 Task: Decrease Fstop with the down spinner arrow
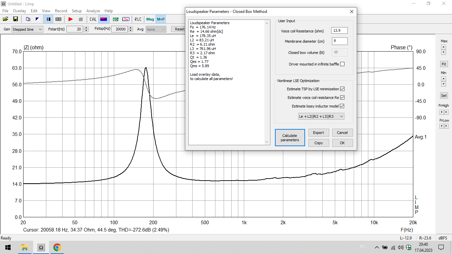(x=131, y=31)
